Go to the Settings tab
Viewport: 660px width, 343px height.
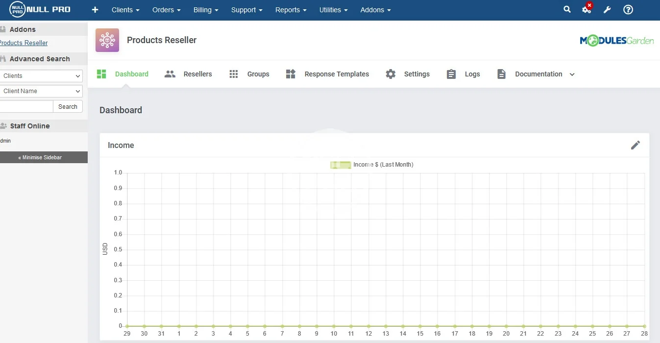coord(408,74)
